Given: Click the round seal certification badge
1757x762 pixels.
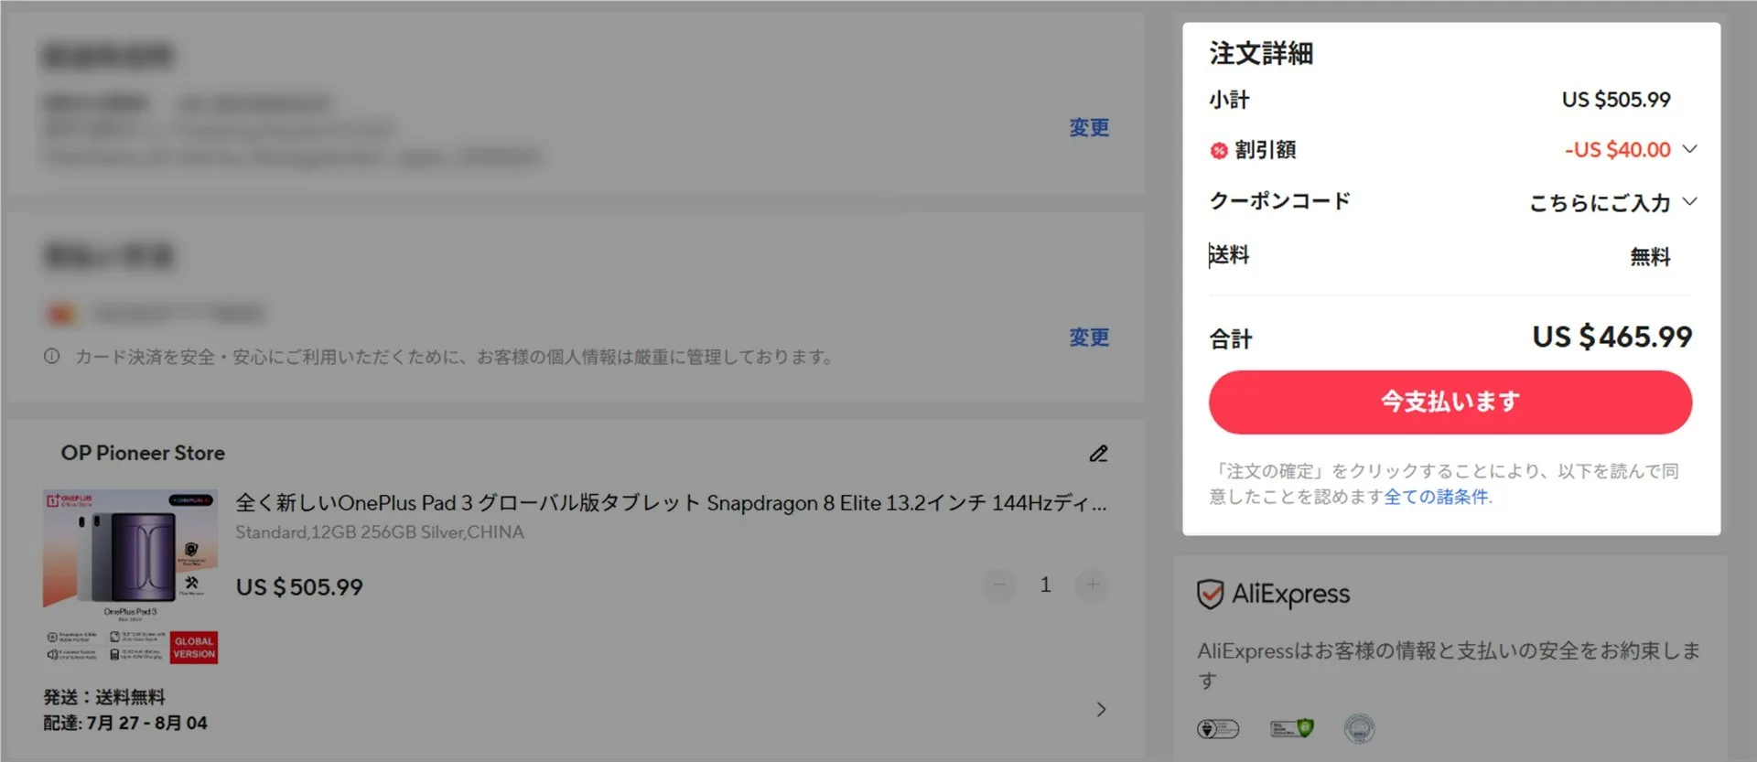Looking at the screenshot, I should (1359, 729).
